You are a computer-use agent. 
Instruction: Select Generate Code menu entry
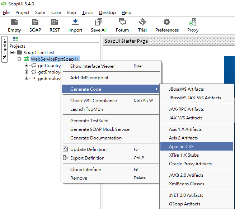point(111,89)
